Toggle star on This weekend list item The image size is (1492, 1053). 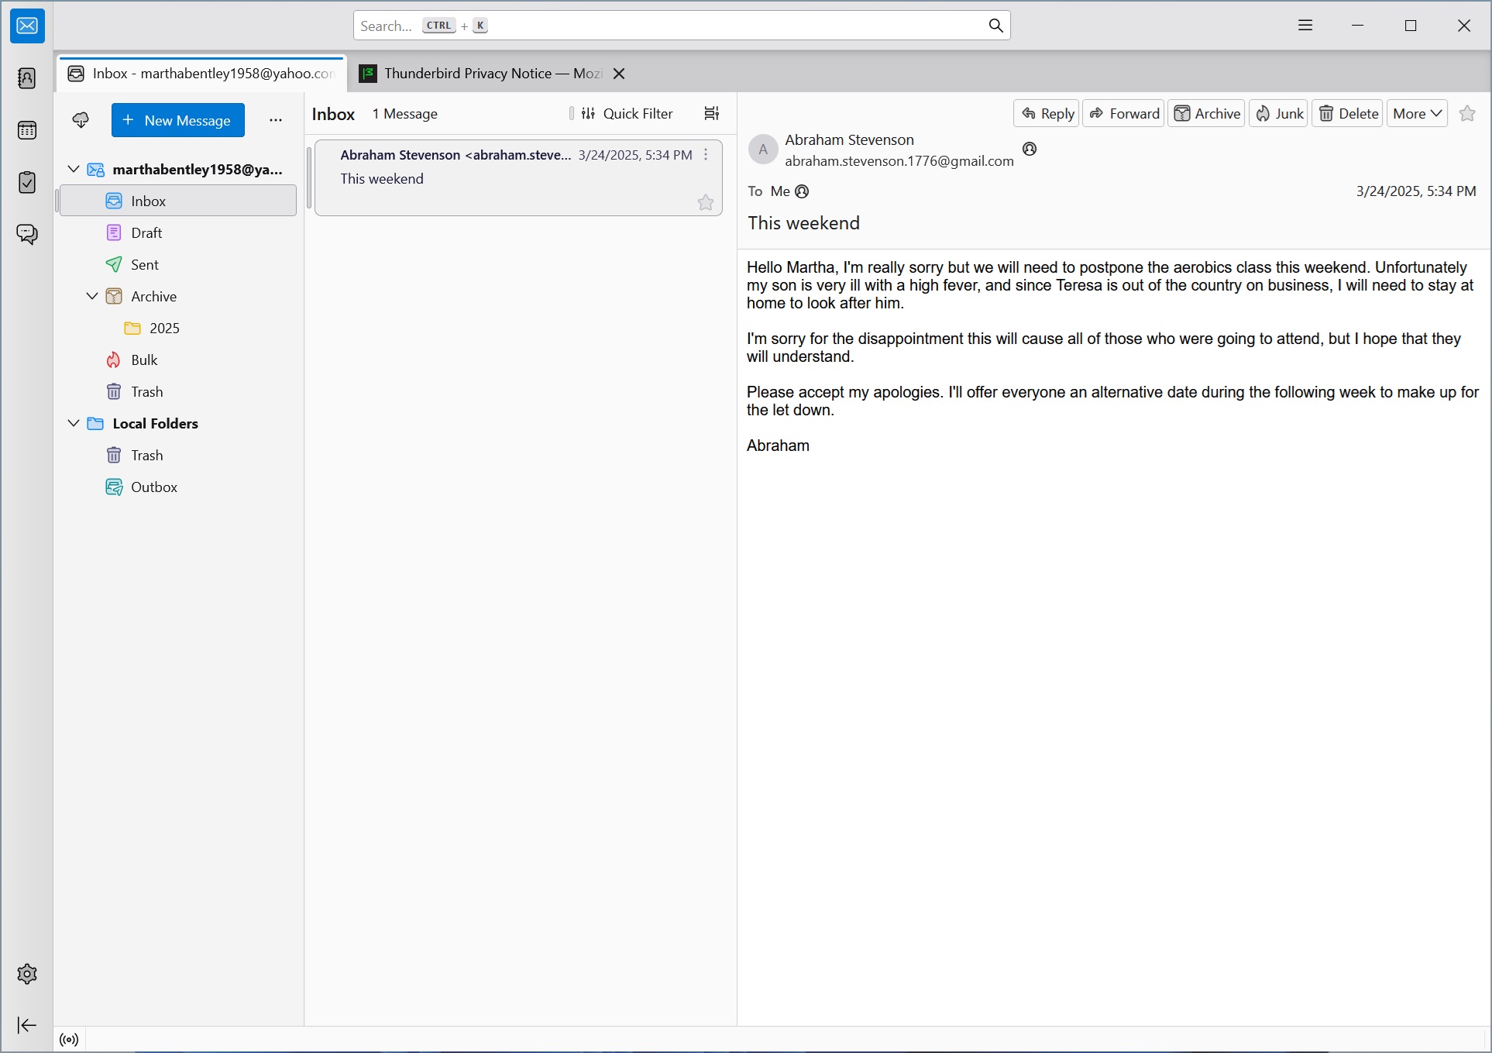(705, 203)
